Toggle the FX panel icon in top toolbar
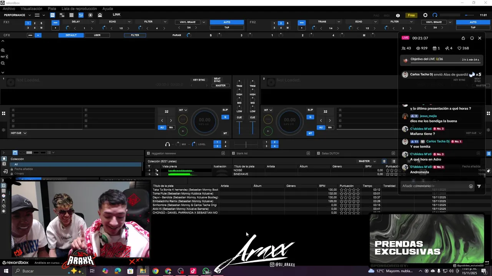492x276 pixels. (x=52, y=15)
